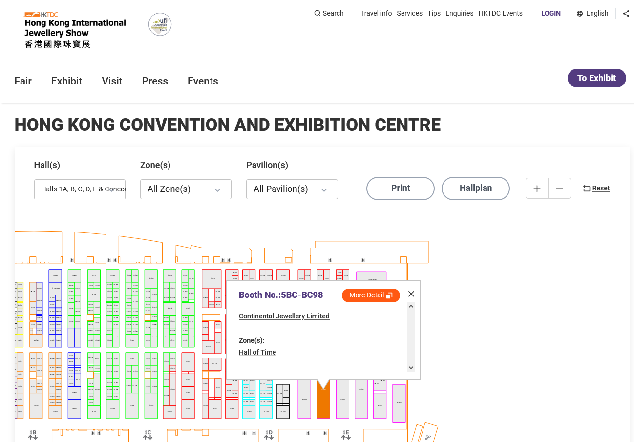The image size is (634, 442).
Task: Click the 1D hall arrows marker
Action: pos(269,435)
